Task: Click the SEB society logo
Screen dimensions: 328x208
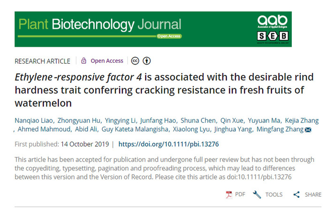Action: tap(273, 37)
